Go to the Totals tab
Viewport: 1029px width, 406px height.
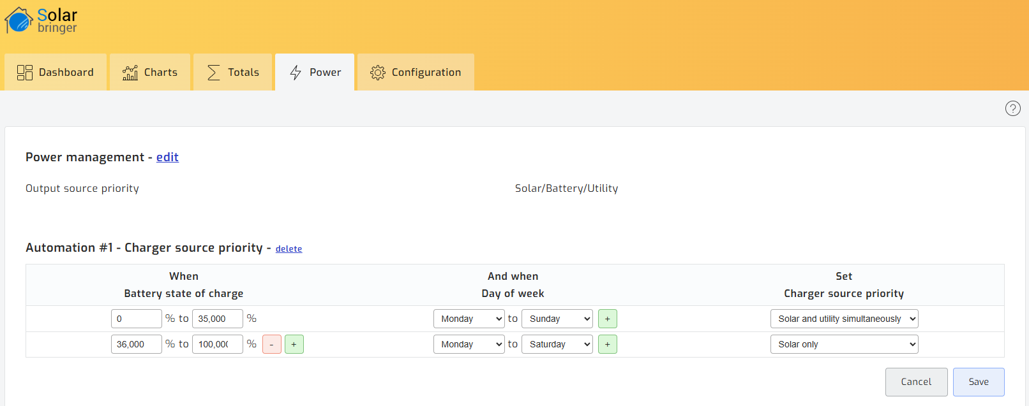pyautogui.click(x=233, y=72)
